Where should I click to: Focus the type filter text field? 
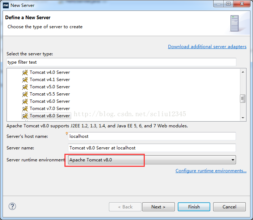(121, 62)
